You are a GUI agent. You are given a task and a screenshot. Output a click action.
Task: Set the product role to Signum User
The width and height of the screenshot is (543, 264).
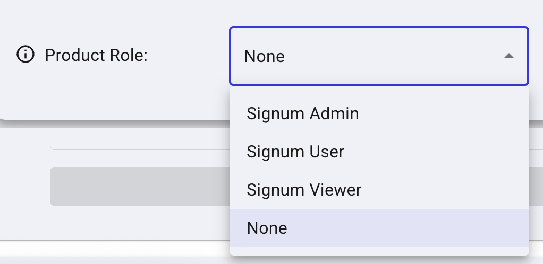295,152
